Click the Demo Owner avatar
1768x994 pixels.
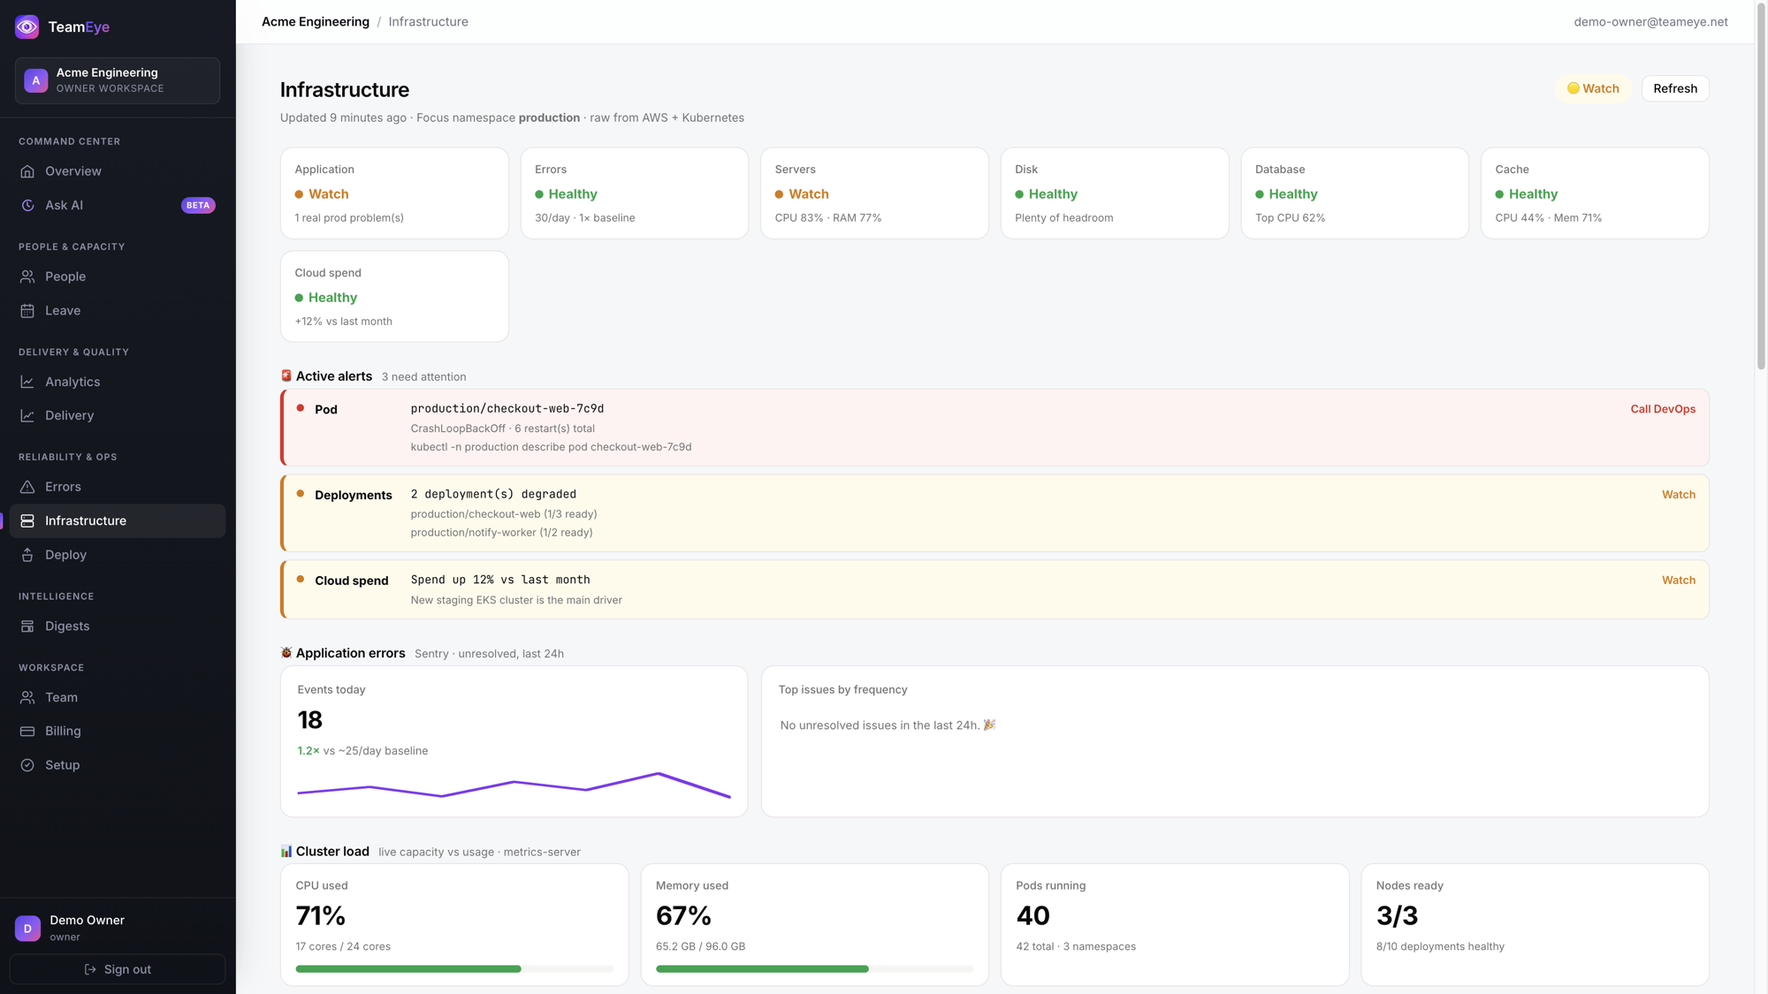point(27,928)
